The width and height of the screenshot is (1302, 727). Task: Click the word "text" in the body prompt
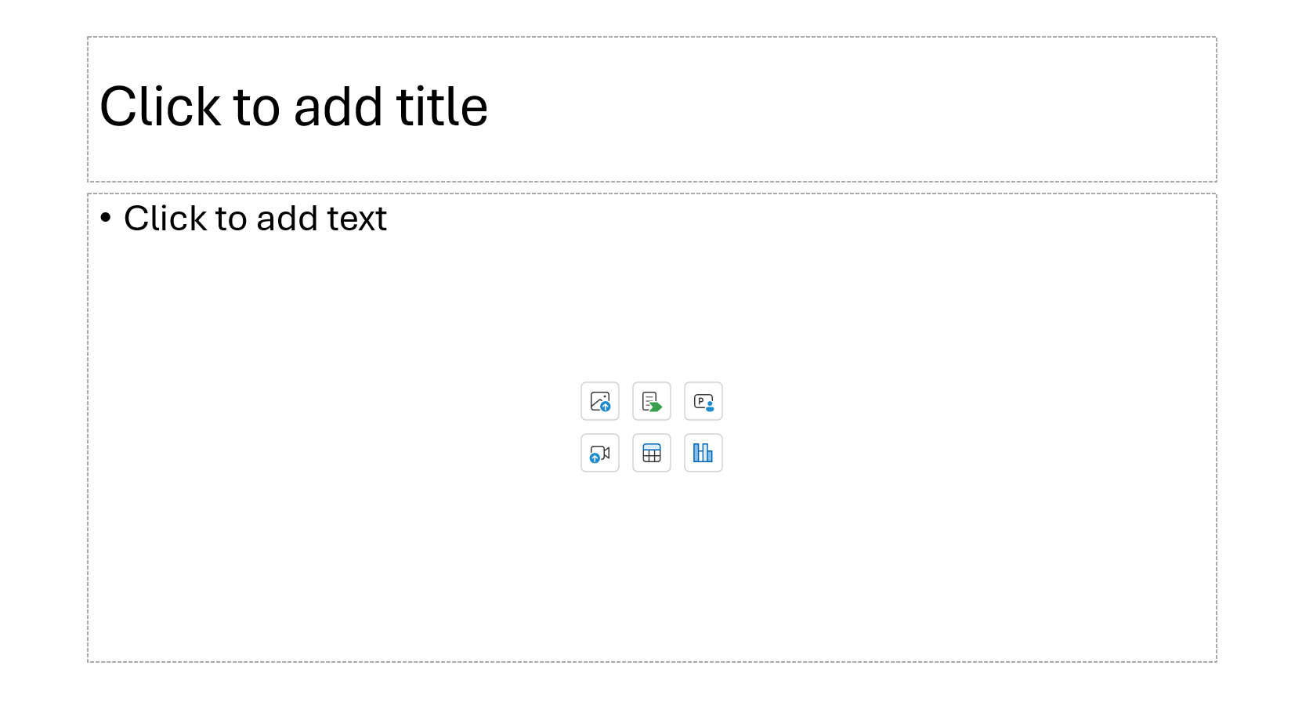point(357,219)
